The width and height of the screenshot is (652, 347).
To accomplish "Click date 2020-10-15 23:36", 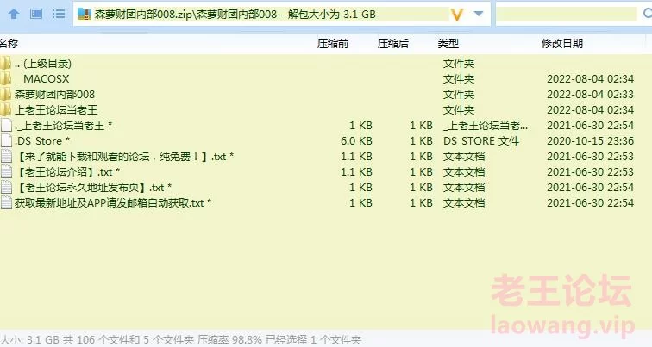I will point(591,141).
